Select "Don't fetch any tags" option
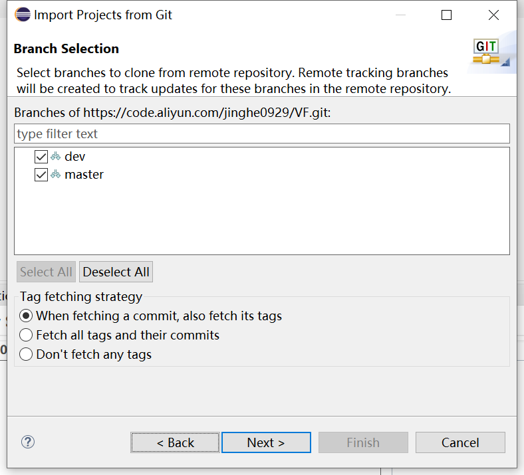Image resolution: width=524 pixels, height=475 pixels. point(26,355)
